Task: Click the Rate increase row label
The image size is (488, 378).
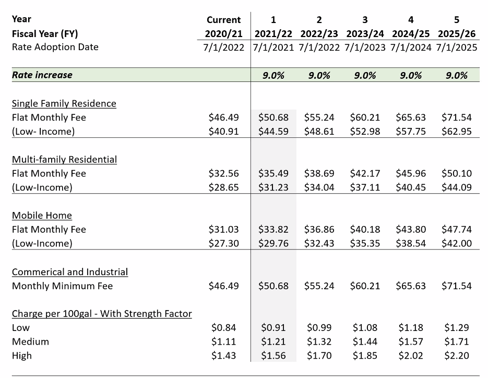Action: coord(42,75)
